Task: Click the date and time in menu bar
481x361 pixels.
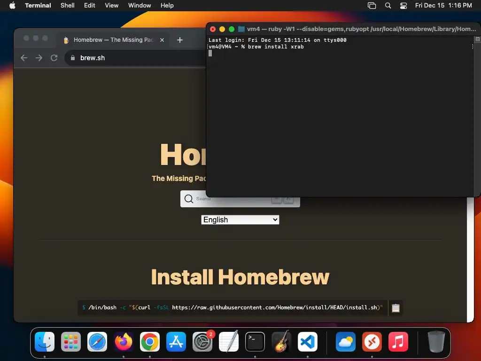Action: pyautogui.click(x=443, y=5)
